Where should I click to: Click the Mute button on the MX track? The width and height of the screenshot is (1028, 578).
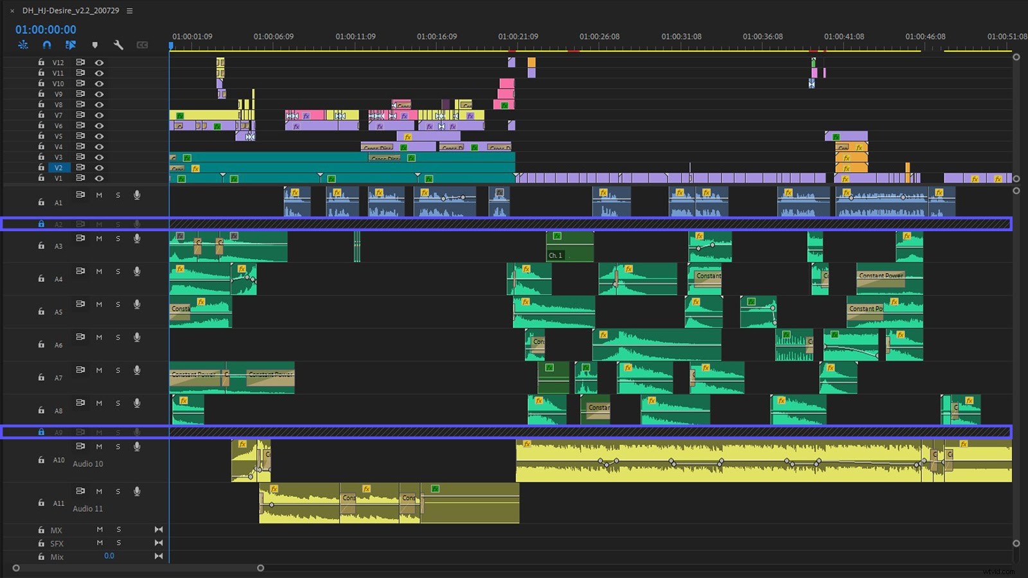[100, 529]
